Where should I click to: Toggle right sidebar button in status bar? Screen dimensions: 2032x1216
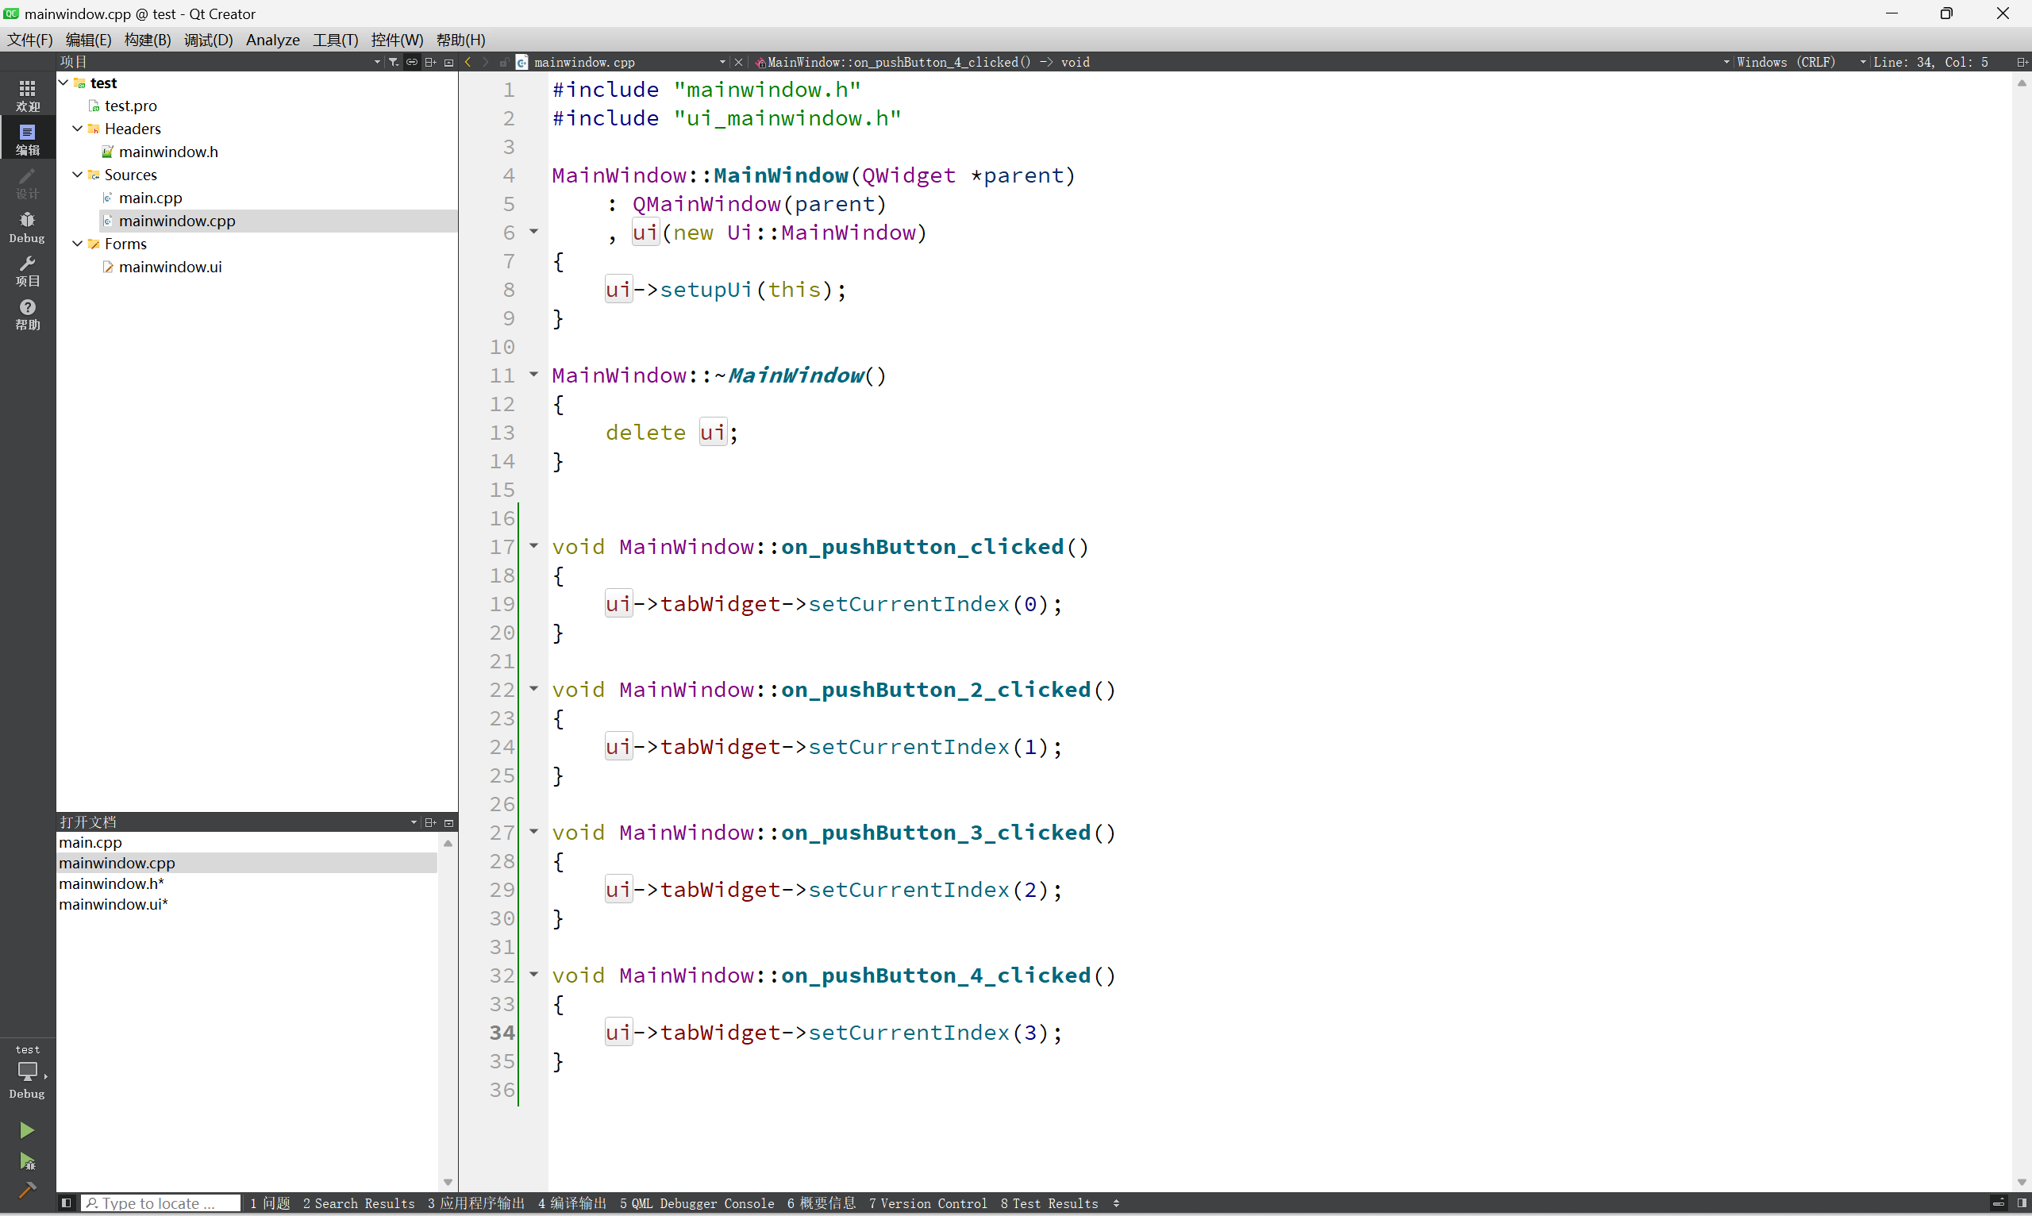point(2022,1202)
